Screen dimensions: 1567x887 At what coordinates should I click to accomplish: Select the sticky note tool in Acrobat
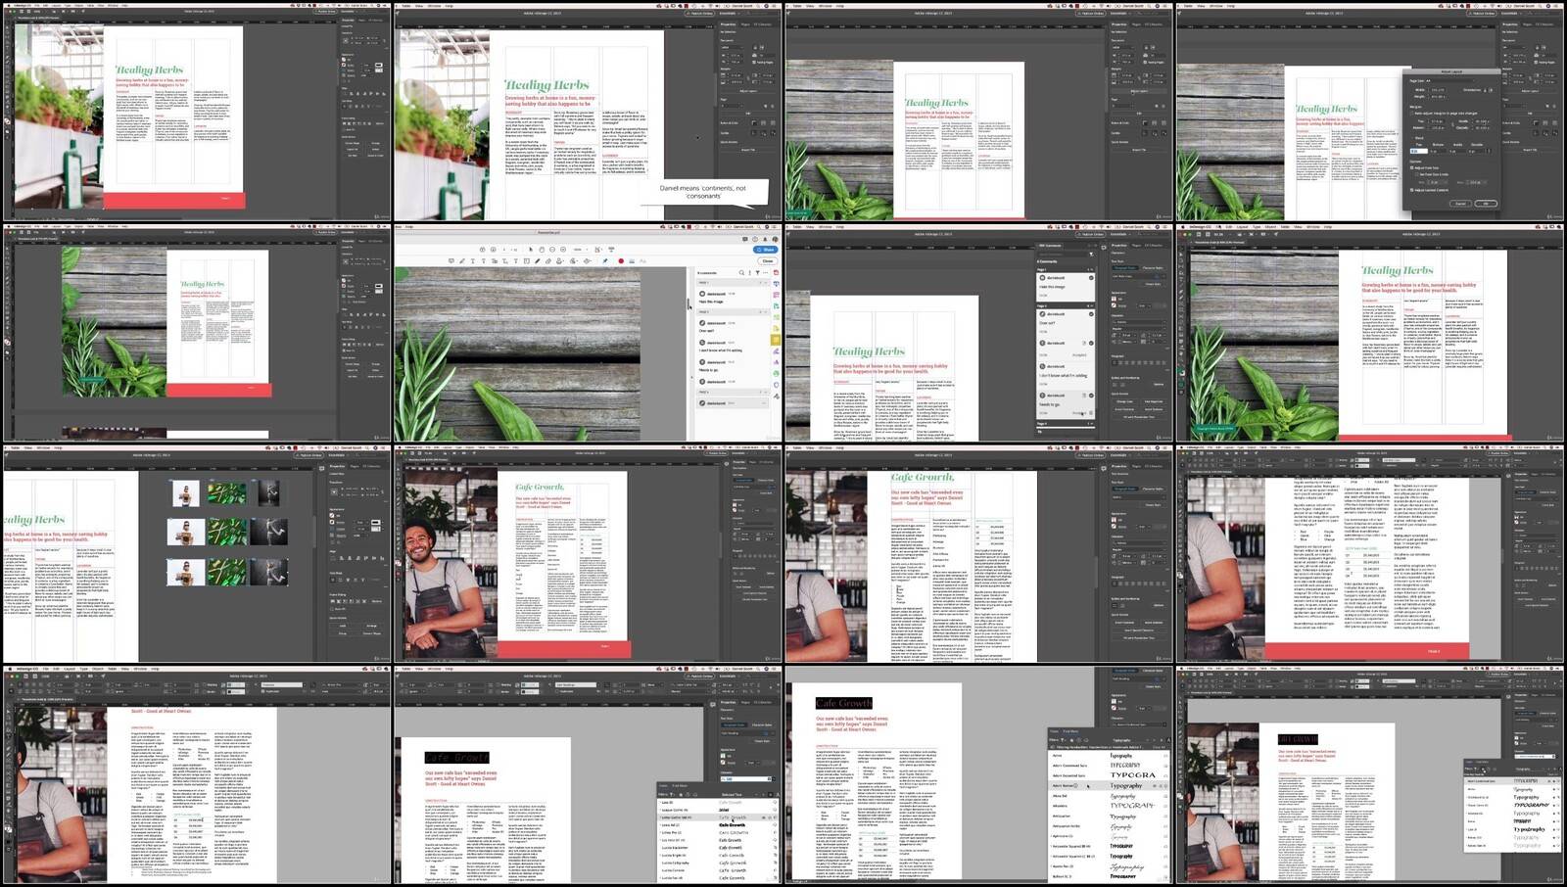click(451, 261)
